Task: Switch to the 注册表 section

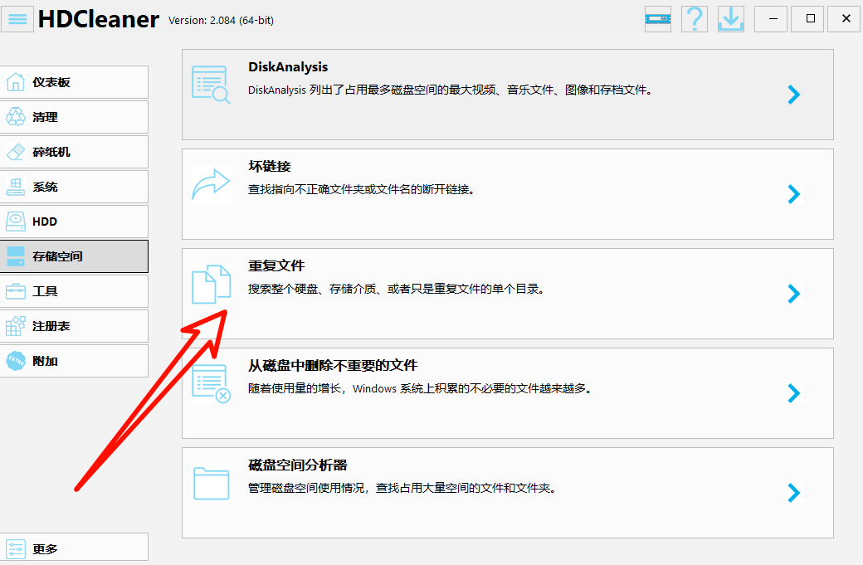Action: 74,326
